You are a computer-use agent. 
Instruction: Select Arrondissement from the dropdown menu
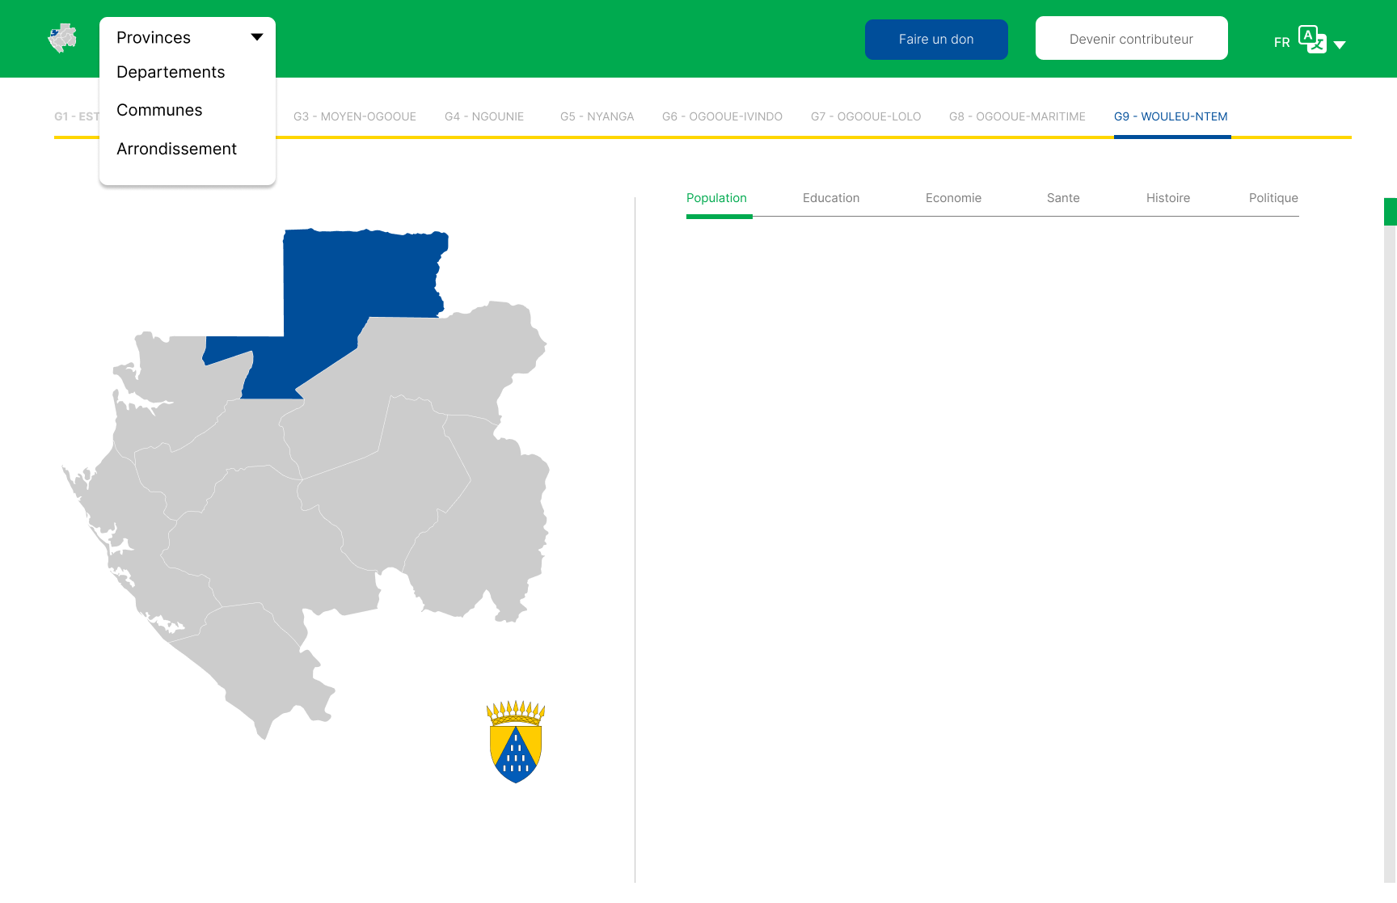(177, 149)
